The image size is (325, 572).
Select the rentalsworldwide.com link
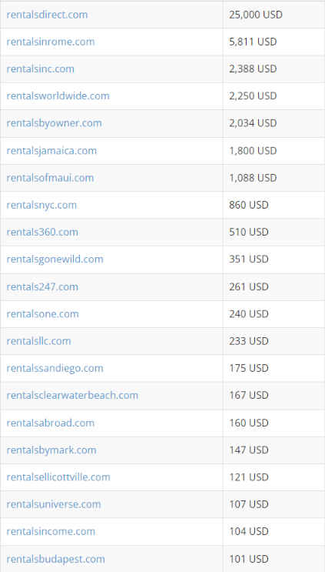point(58,95)
